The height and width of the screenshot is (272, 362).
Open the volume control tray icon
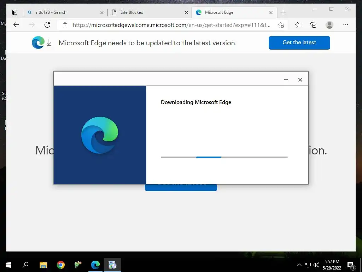coord(316,265)
